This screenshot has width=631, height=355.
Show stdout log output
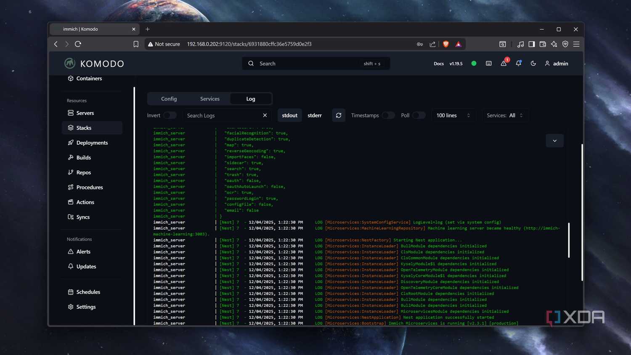tap(290, 115)
